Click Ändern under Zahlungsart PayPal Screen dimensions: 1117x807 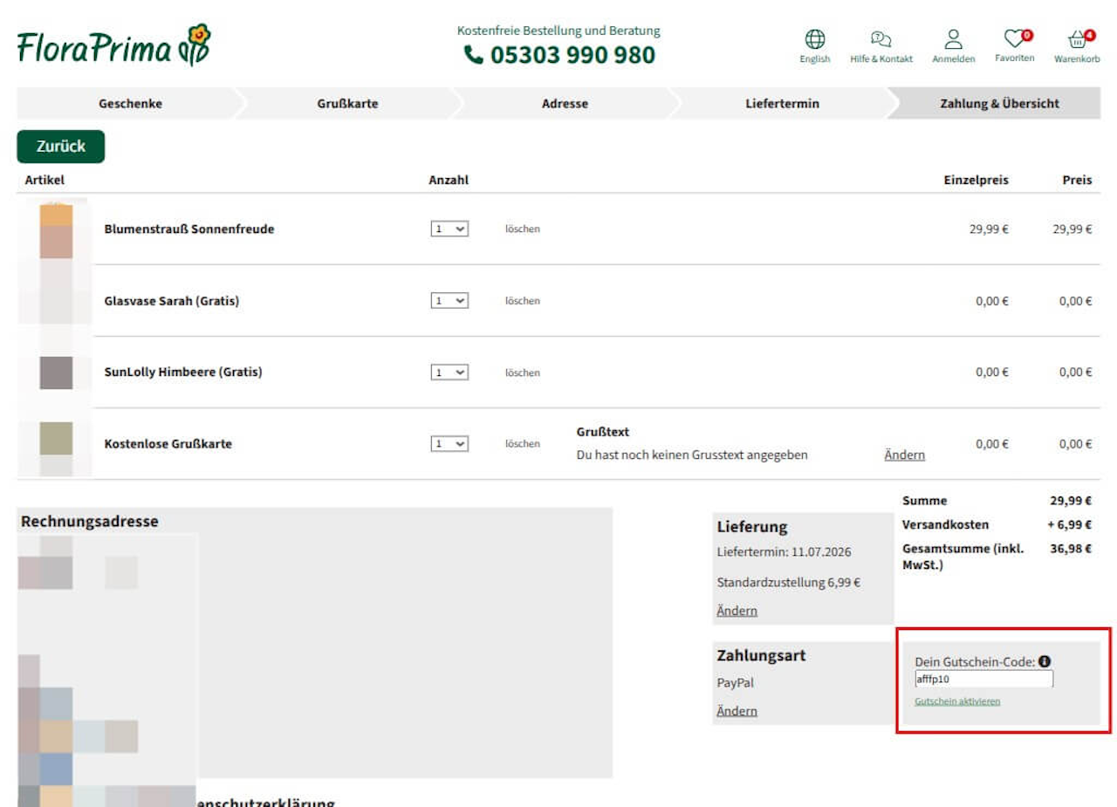click(x=737, y=711)
